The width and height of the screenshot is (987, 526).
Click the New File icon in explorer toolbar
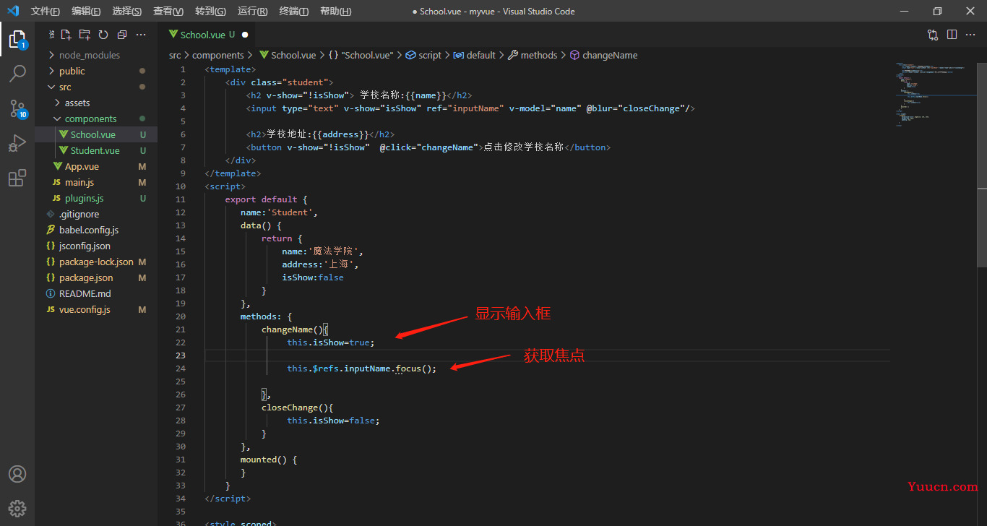[x=66, y=35]
